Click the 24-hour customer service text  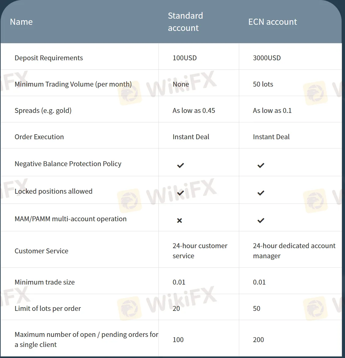point(200,251)
